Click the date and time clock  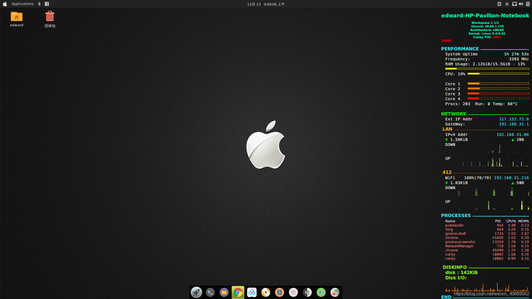point(266,4)
